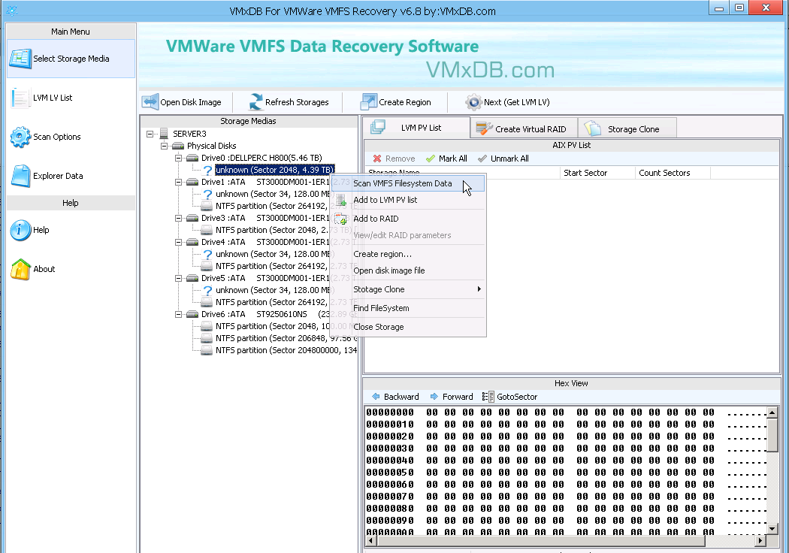Click the Count Sectors column header
This screenshot has height=553, width=789.
(x=673, y=173)
